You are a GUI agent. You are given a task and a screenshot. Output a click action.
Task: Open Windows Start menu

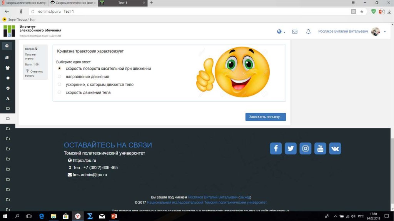(5, 216)
